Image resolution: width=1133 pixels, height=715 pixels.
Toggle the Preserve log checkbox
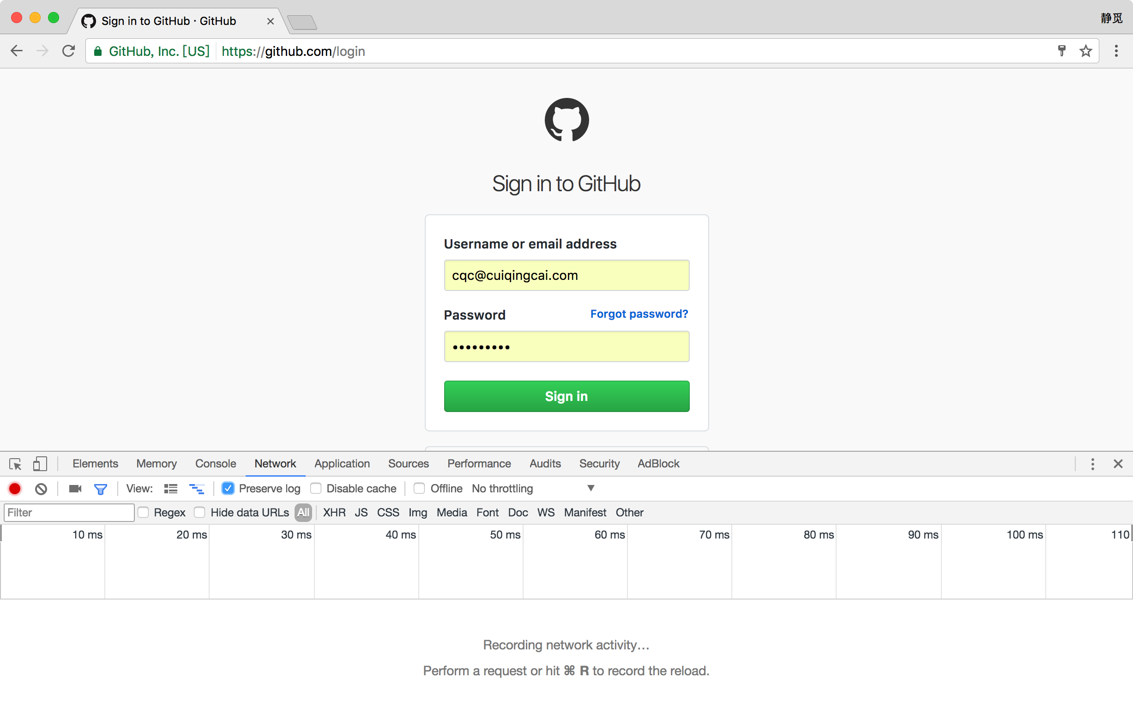click(228, 489)
